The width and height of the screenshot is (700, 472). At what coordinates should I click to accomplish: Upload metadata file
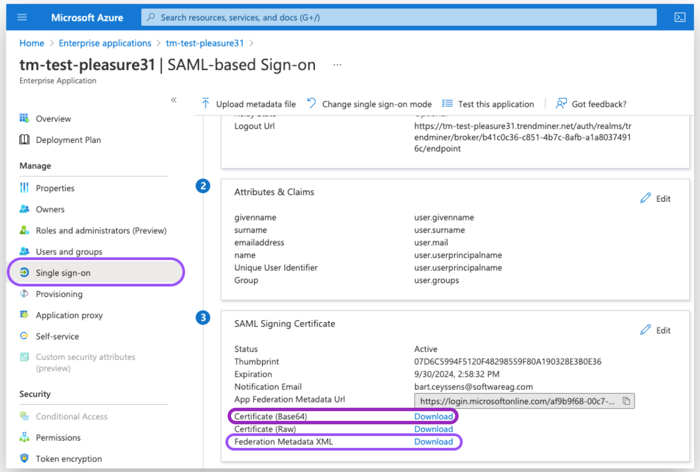(255, 104)
